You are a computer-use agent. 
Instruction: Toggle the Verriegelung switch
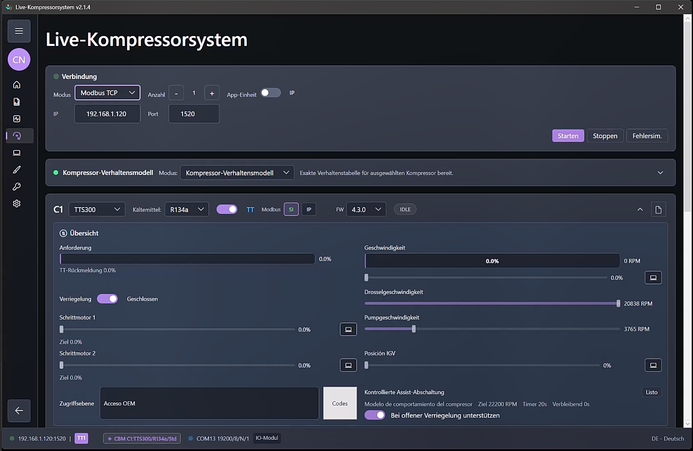click(x=107, y=299)
